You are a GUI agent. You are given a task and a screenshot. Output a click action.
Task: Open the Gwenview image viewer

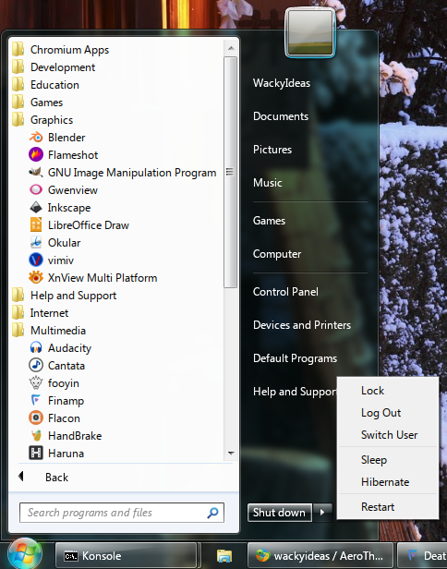63,190
